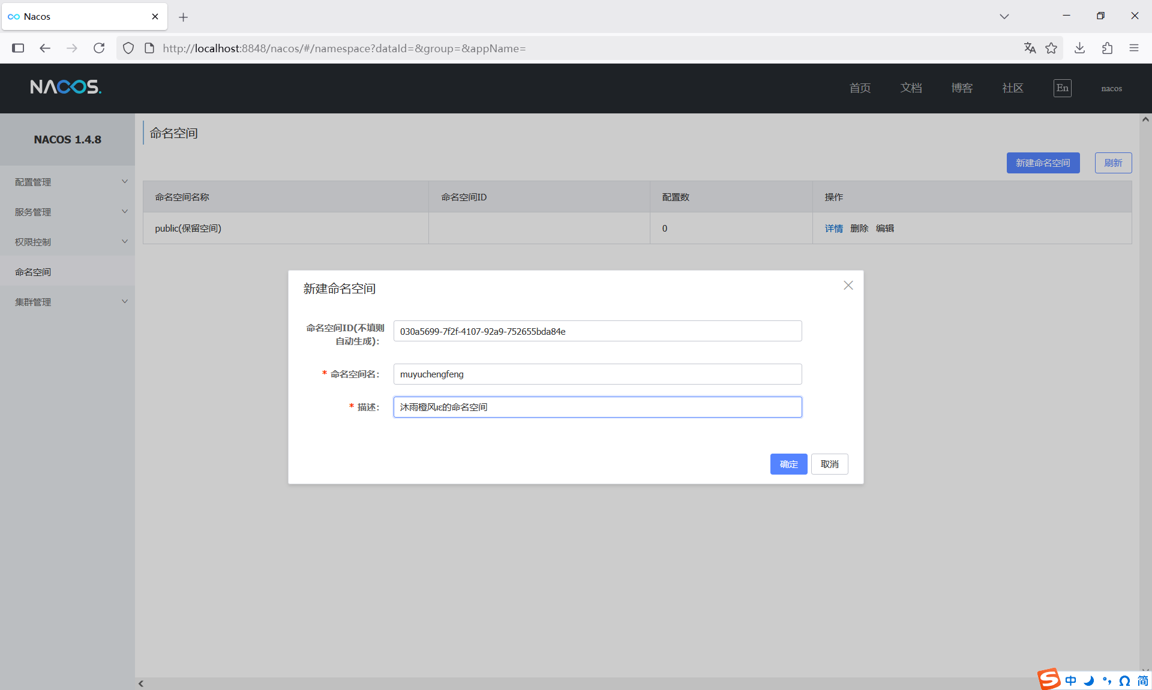Click the 取消 button in the dialog

[x=829, y=464]
